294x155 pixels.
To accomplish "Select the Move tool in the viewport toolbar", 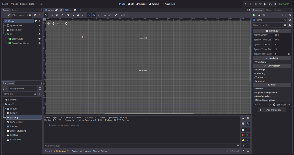I will click(51, 15).
